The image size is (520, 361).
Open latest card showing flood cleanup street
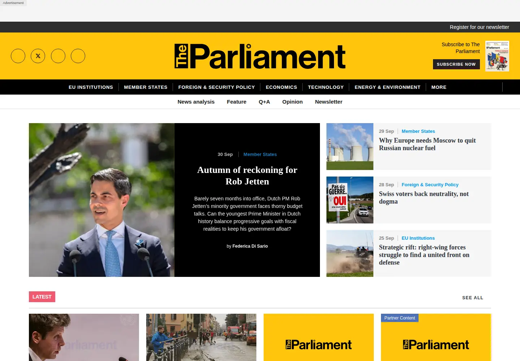[x=201, y=337]
